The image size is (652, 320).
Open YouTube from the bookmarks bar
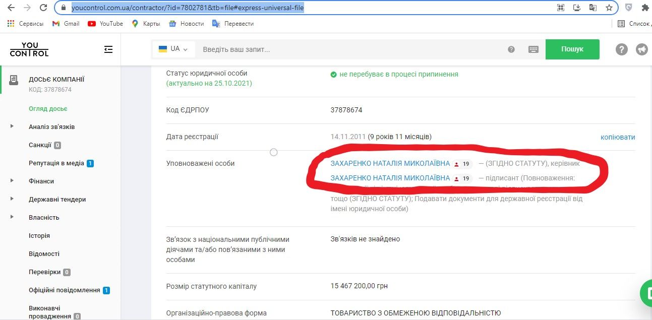click(105, 23)
